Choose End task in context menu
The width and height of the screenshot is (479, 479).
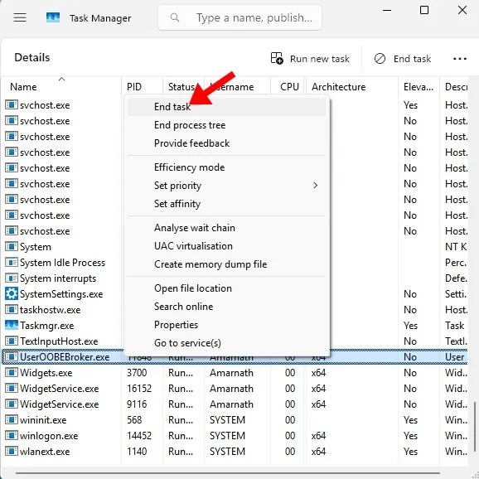(x=227, y=107)
